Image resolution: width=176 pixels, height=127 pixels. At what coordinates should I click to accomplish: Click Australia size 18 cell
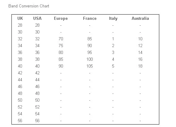point(140,66)
